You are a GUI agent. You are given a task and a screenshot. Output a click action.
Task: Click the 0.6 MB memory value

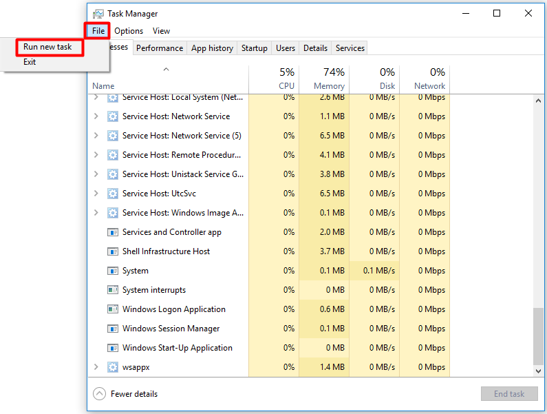(x=332, y=309)
